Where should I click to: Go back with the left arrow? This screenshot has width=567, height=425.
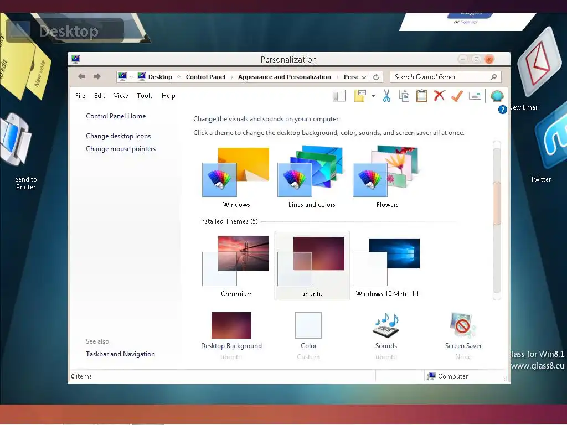[x=82, y=76]
